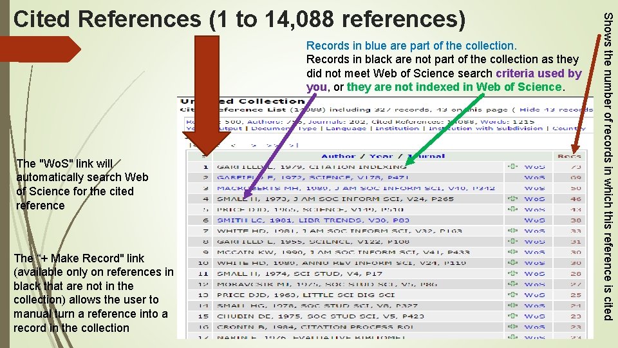This screenshot has height=348, width=618.
Task: Open WoS link for Smith LC 1981
Action: (534, 220)
